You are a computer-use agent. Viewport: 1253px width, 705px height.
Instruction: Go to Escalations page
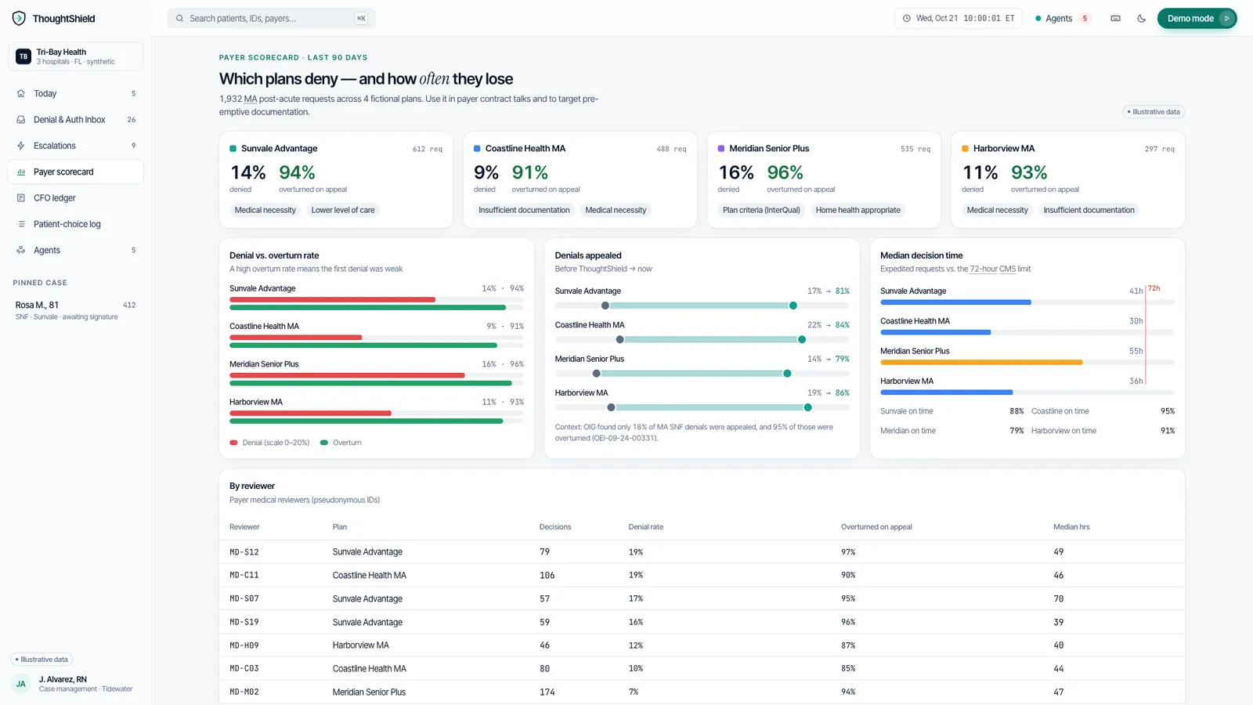click(x=75, y=146)
